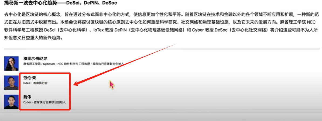Screen dimensions: 322x121
Task: Click the IoTeX · 首席执行官 subtitle
Action: [36, 83]
